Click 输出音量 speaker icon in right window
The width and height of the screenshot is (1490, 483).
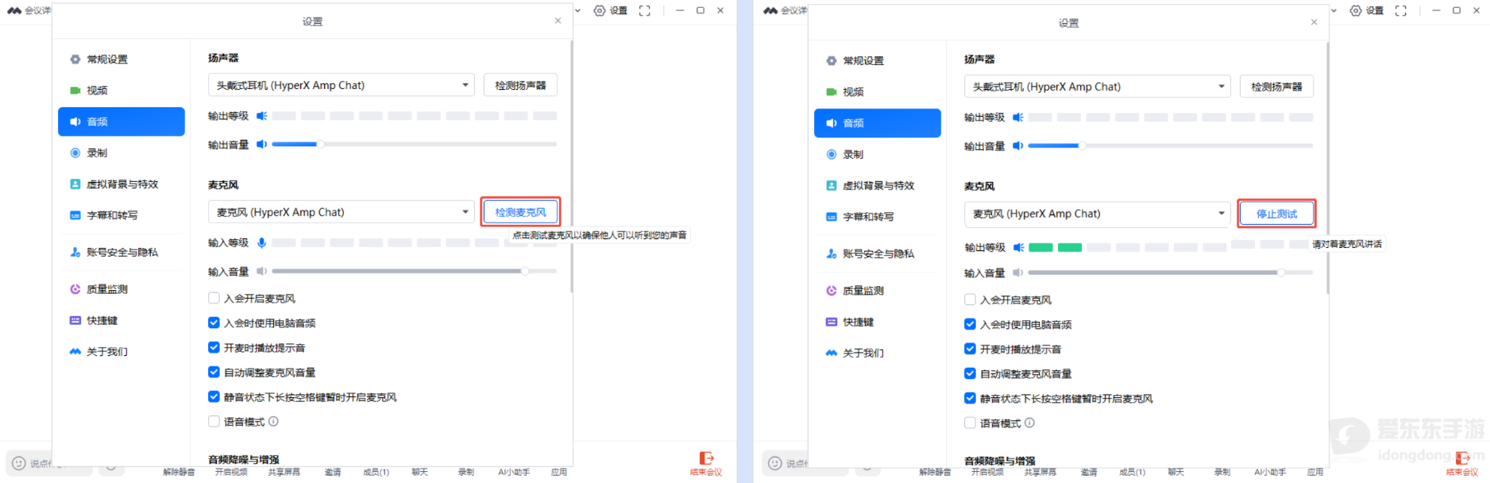1017,146
